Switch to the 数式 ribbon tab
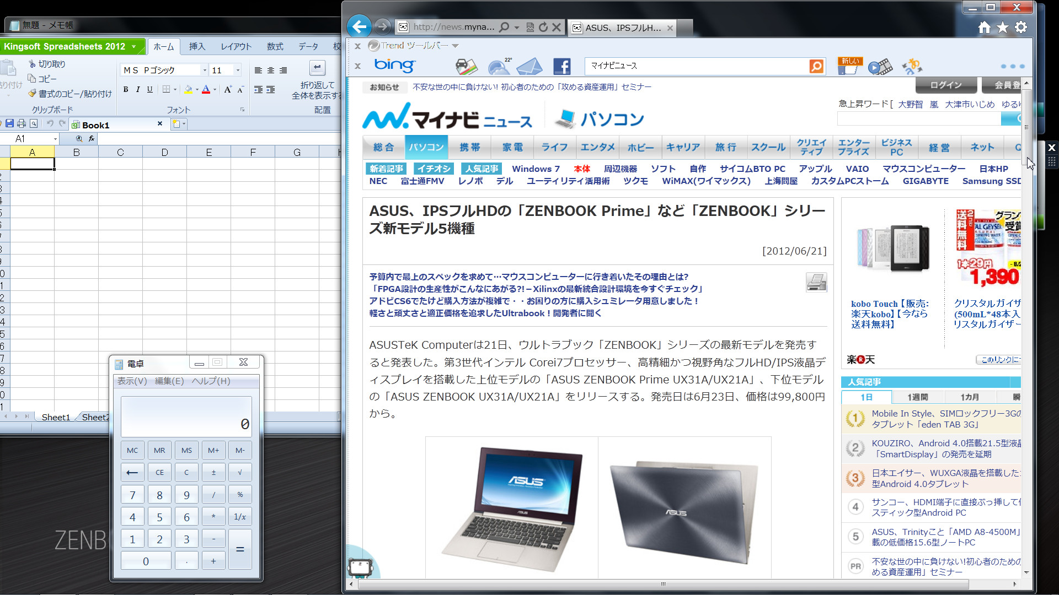Screen dimensions: 1059x595 pyautogui.click(x=275, y=47)
